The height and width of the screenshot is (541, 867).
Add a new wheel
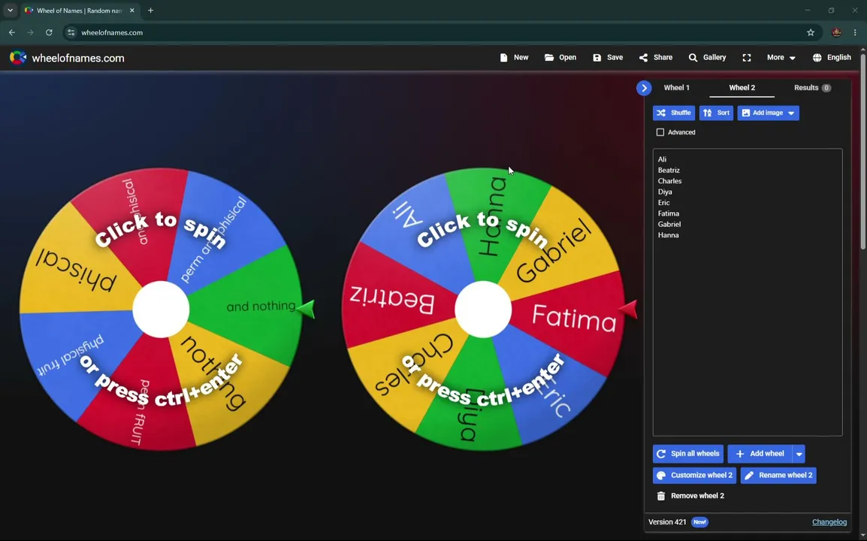760,454
